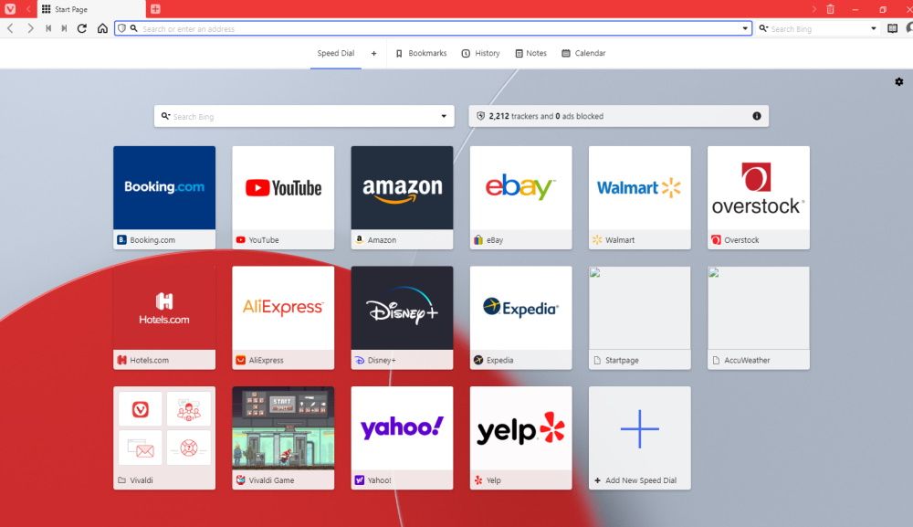Open the History tab

click(x=481, y=53)
